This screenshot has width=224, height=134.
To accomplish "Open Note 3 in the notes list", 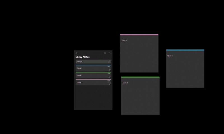I will tap(93, 68).
